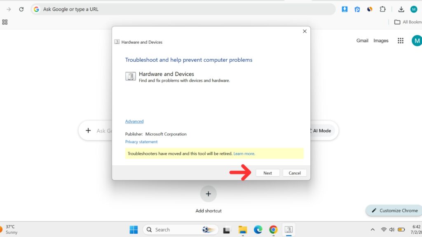This screenshot has height=237, width=422.
Task: Click the Chrome address bar
Action: tap(183, 9)
